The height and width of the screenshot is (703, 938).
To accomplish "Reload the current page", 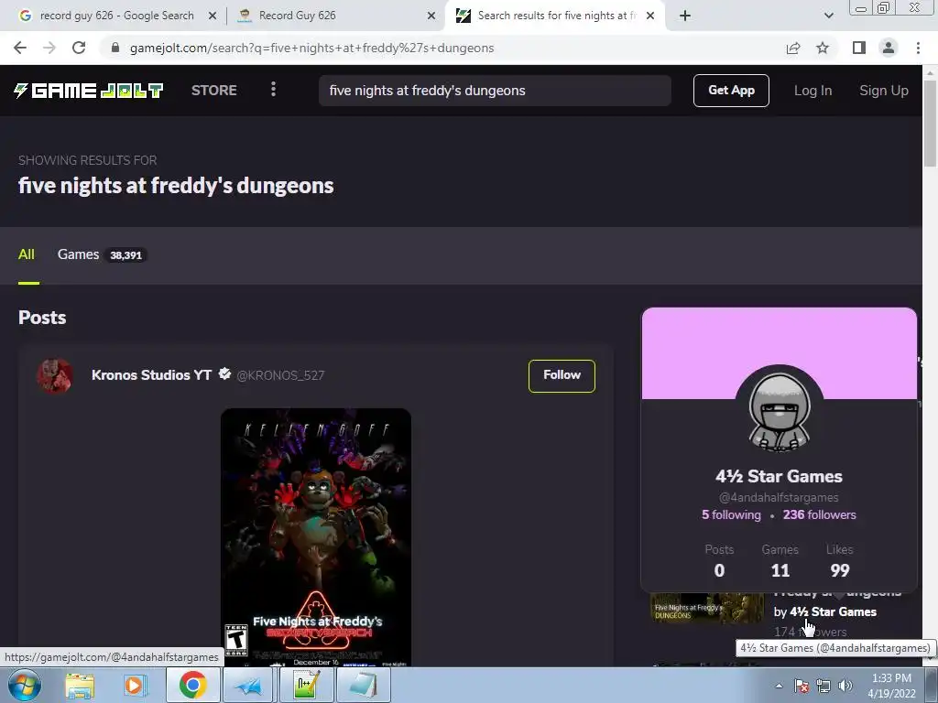I will tap(79, 48).
